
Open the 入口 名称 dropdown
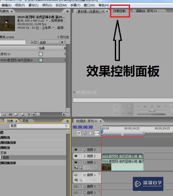tap(51, 42)
